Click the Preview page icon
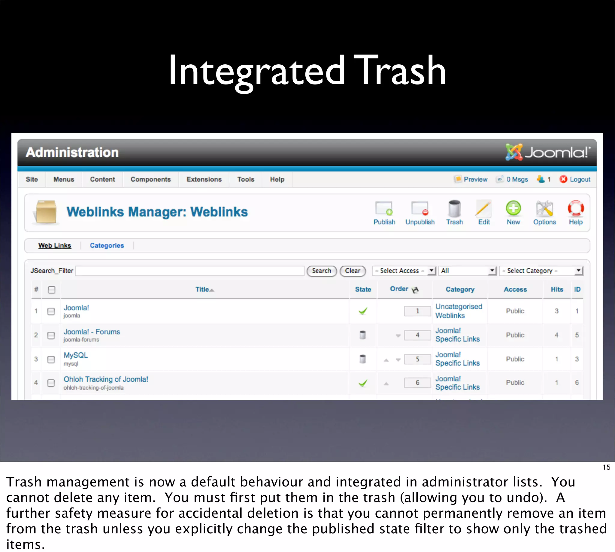This screenshot has width=615, height=552. pos(458,179)
